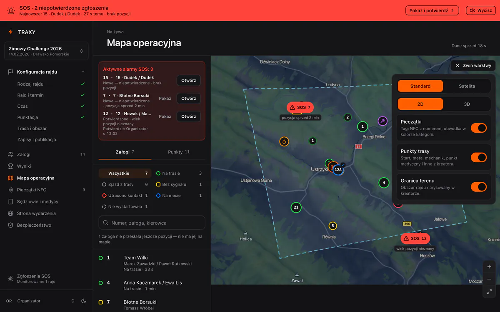
Task: Select the Standard map style
Action: point(420,86)
